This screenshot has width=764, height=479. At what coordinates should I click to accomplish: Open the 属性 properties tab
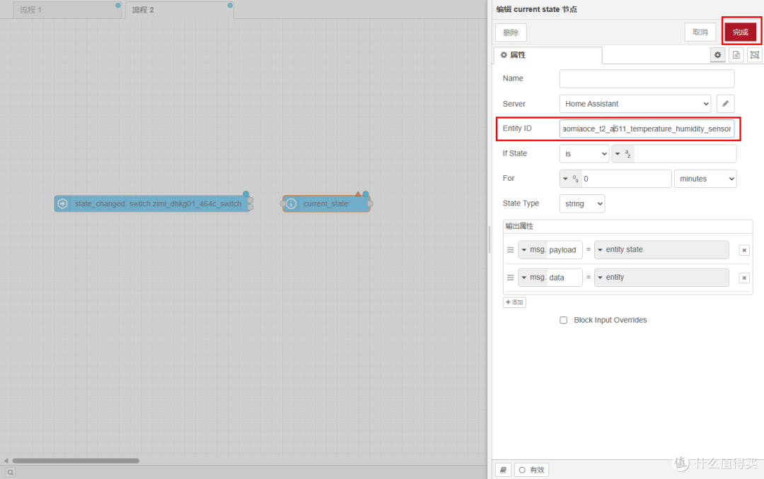pyautogui.click(x=548, y=55)
